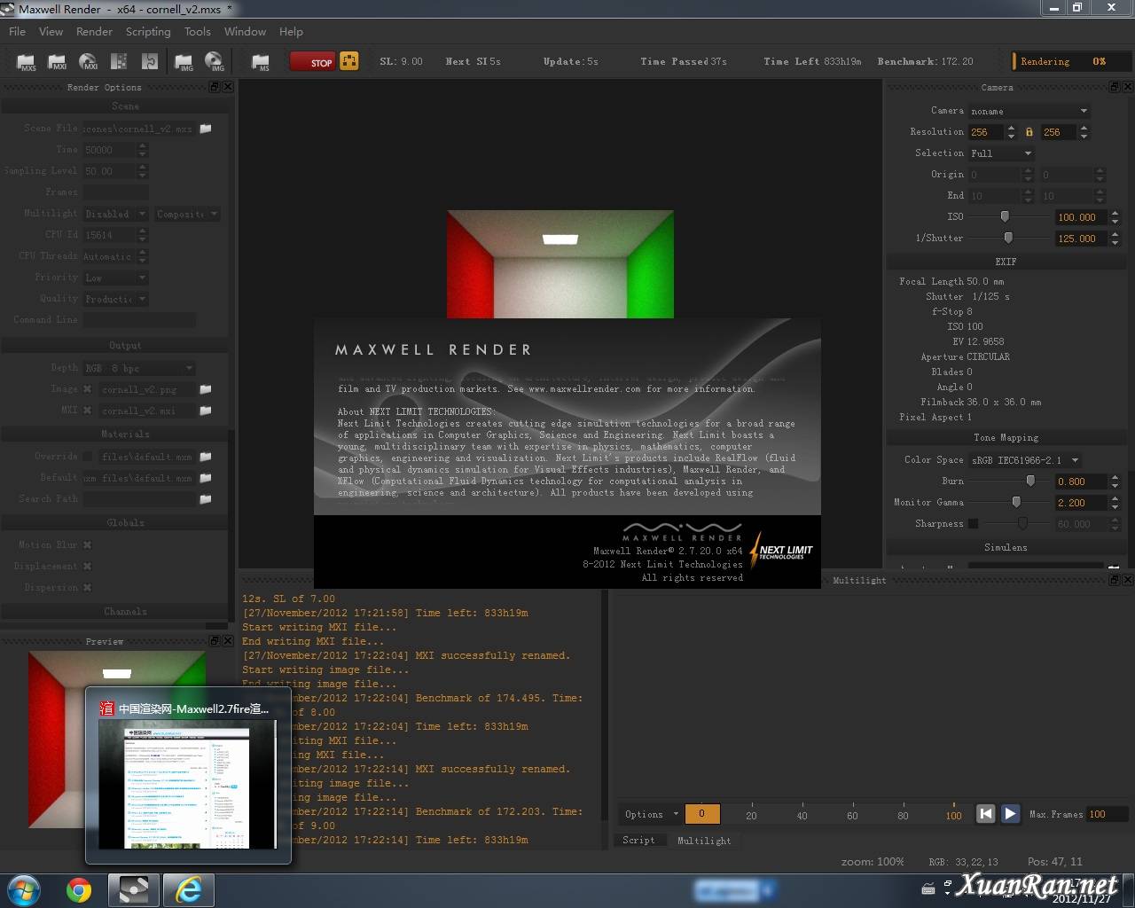The height and width of the screenshot is (908, 1135).
Task: Toggle the Motion Blur checkbox
Action: click(88, 545)
